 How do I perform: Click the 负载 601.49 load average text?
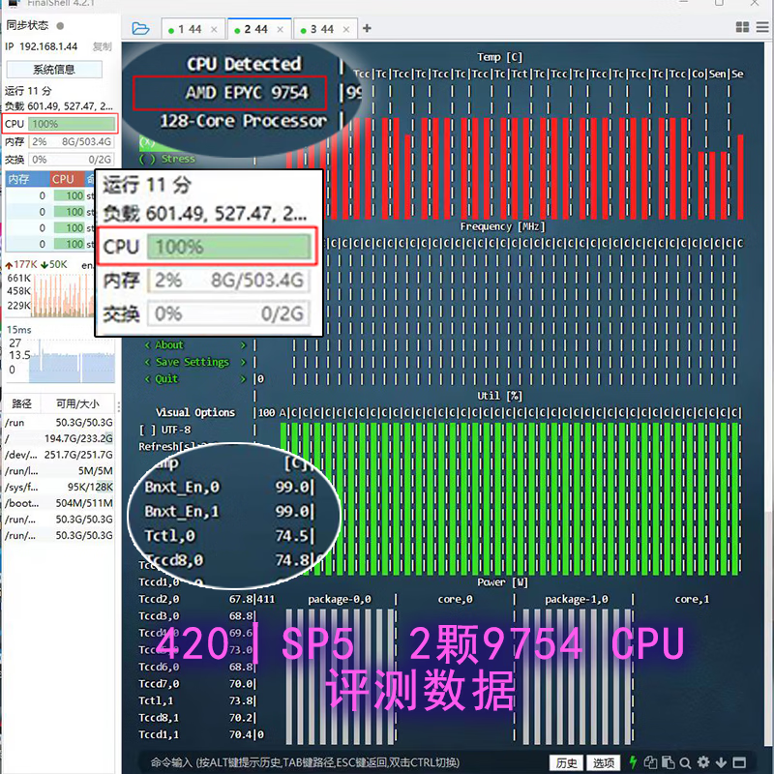(x=59, y=106)
